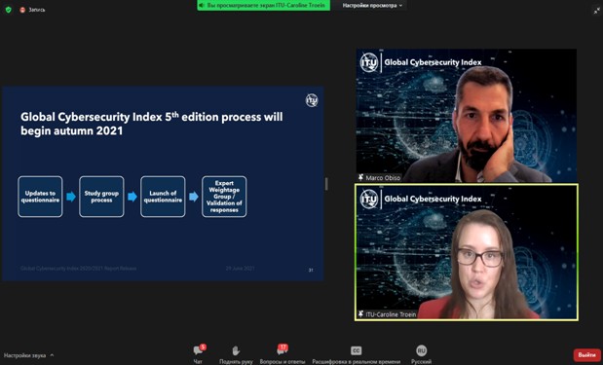Screen dimensions: 603x365
Task: Select the Русский RU interpretation icon
Action: (421, 350)
